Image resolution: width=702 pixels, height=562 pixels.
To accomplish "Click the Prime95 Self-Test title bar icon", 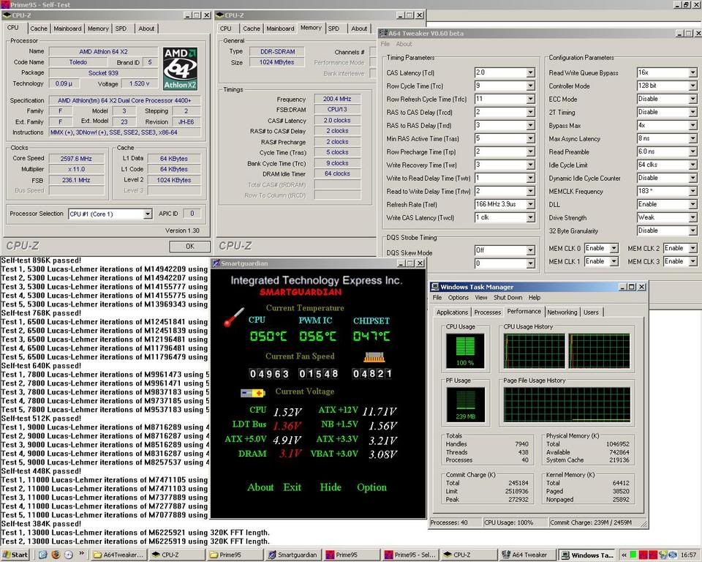I will coord(5,4).
